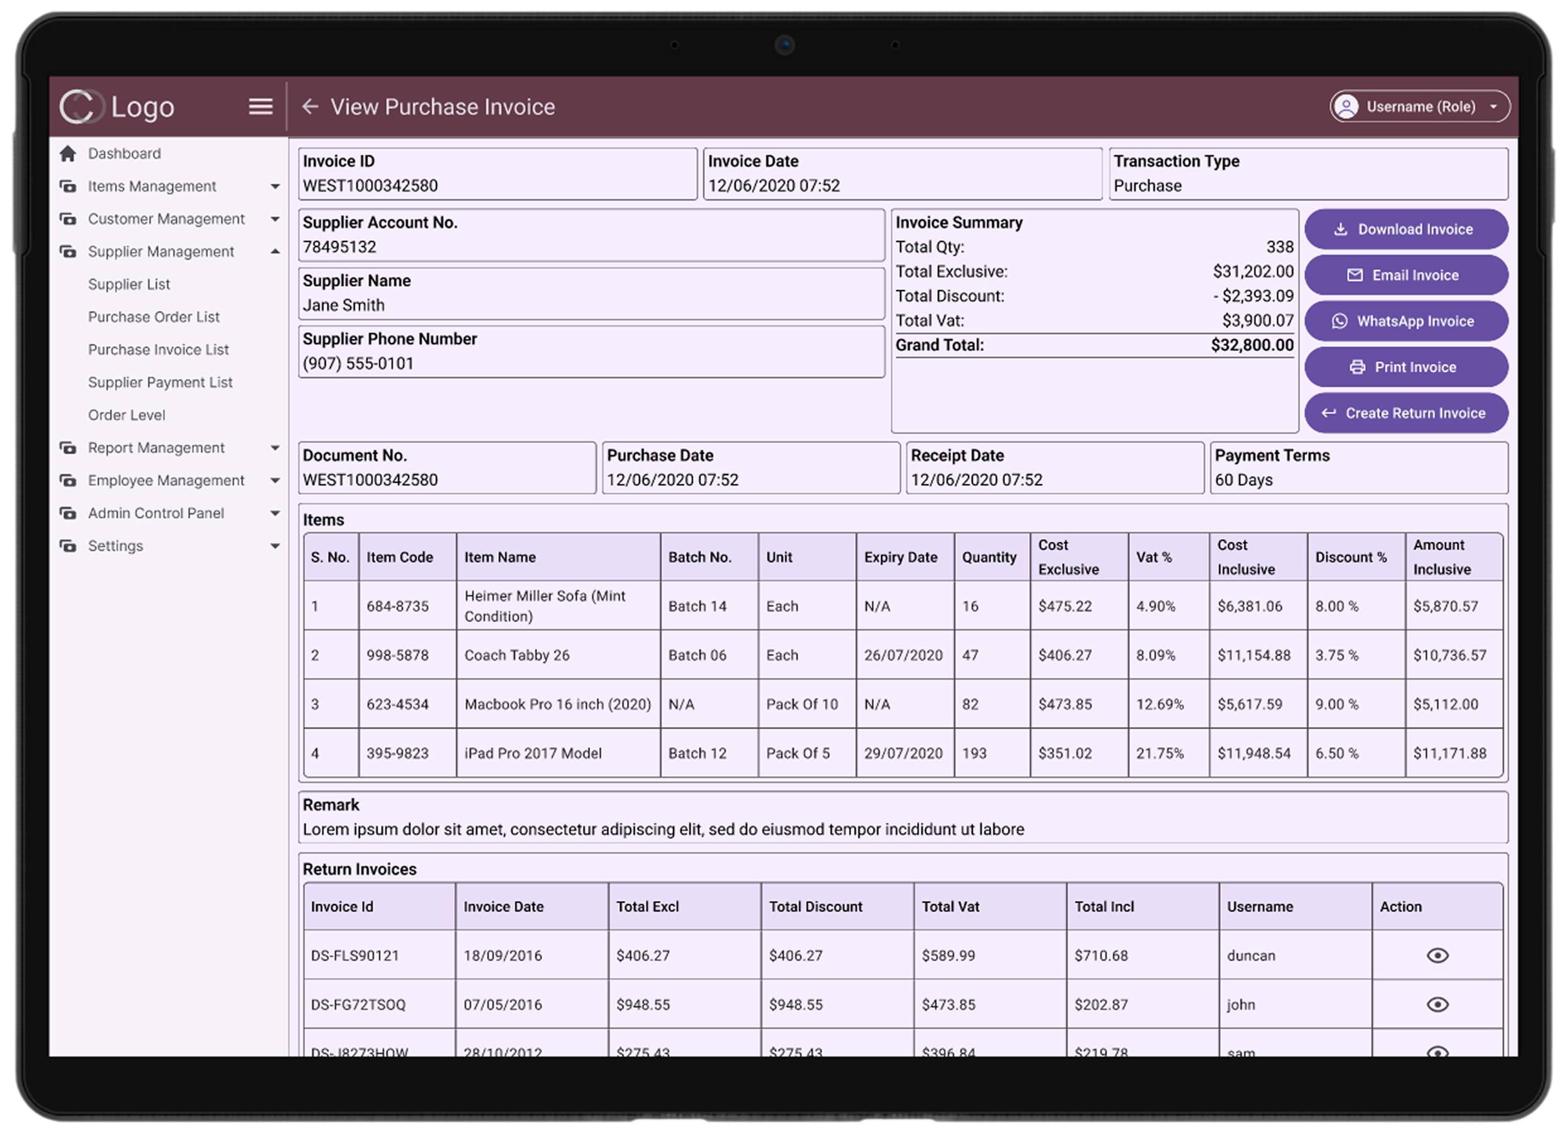
Task: Click the eye icon for DS-FG72TSOQ
Action: [1437, 1004]
